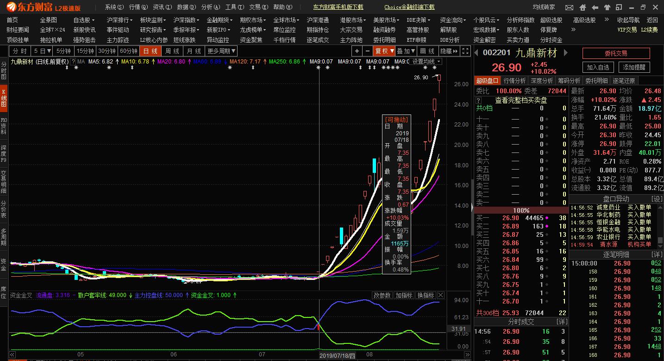This screenshot has height=361, width=664.
Task: Expand the 宏观数据 nav dropdown
Action: point(486,29)
